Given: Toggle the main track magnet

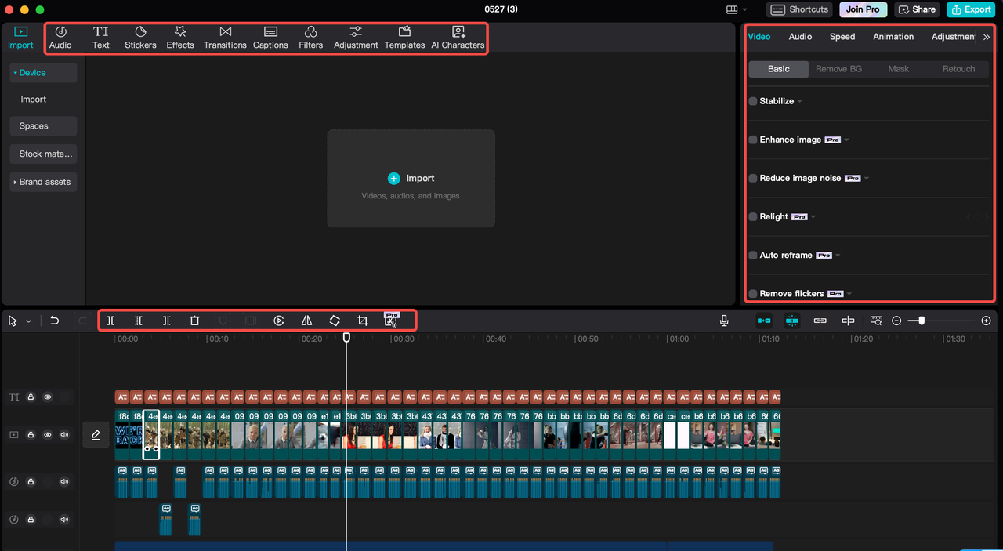Looking at the screenshot, I should [764, 321].
